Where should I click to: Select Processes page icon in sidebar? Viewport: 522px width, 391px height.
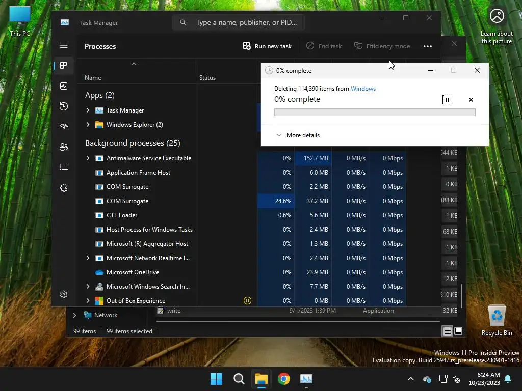64,66
